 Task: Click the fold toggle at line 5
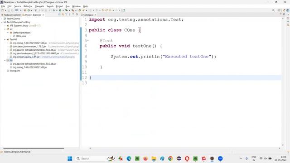tap(88, 40)
